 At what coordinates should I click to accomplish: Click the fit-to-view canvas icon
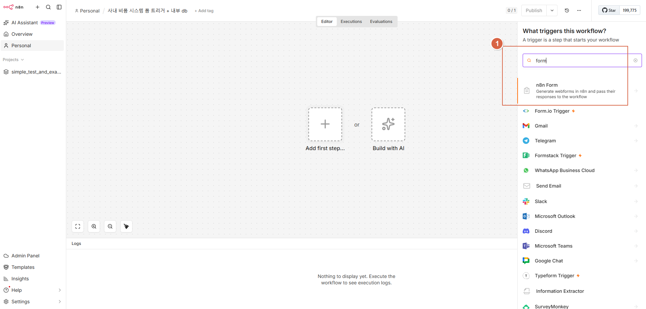click(78, 226)
